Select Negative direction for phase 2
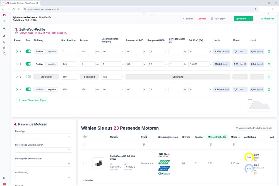 tap(52, 64)
